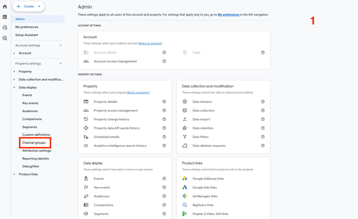Click the help icon beside Data deletion requests
This screenshot has height=219, width=358.
pyautogui.click(x=263, y=146)
